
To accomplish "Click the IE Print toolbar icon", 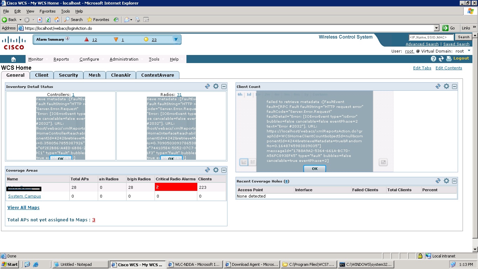I will coord(138,20).
